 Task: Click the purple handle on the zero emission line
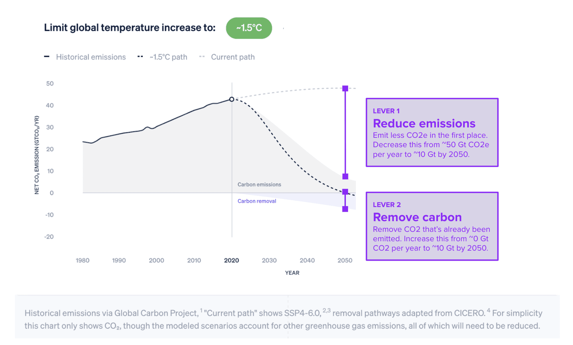[345, 191]
